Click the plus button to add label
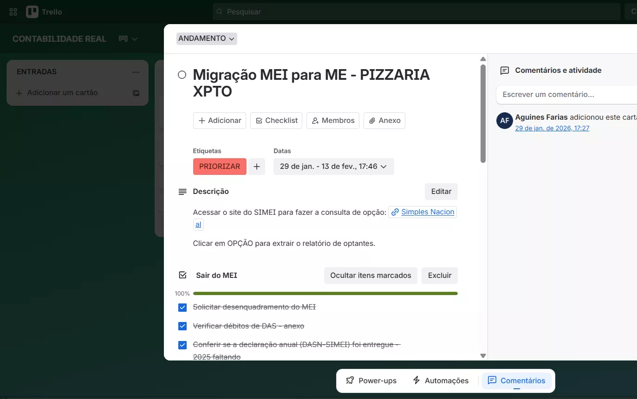 (x=257, y=167)
